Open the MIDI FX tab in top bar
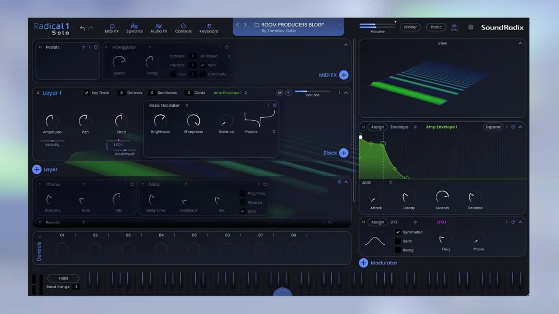The image size is (559, 314). (x=112, y=28)
